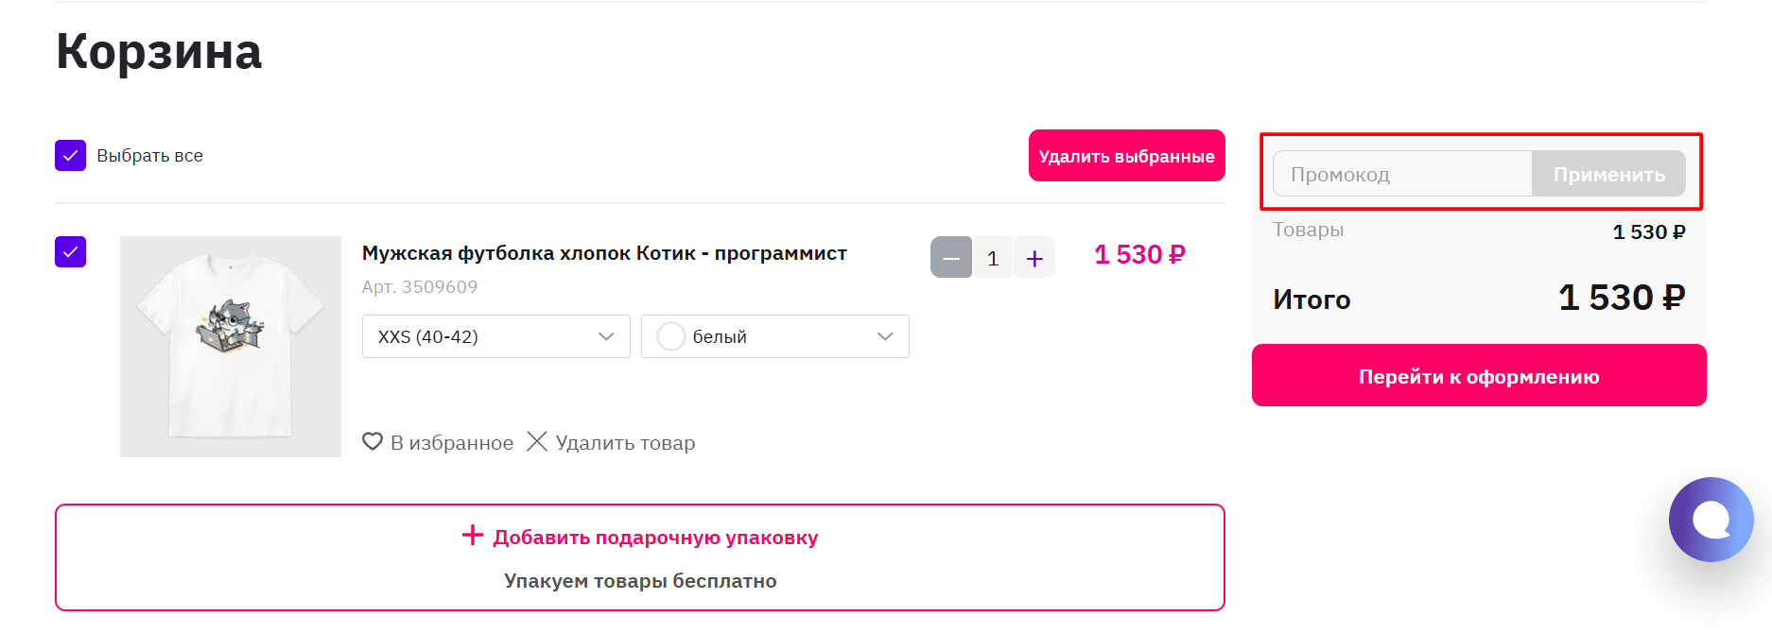Open Мужская футболка хлопок Котик product link
The image size is (1772, 633).
pos(604,253)
